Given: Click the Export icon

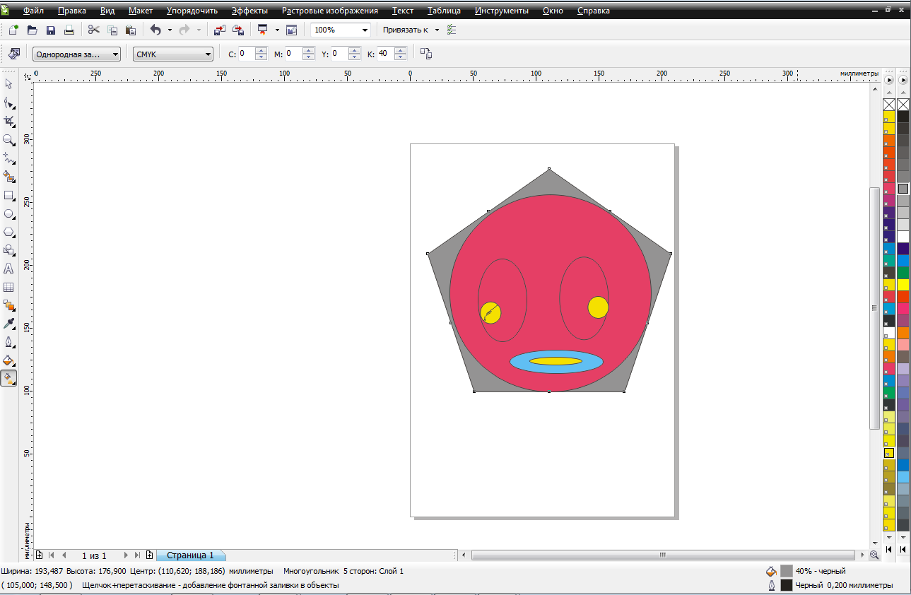Looking at the screenshot, I should coord(238,30).
